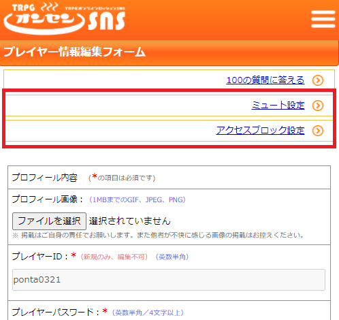The width and height of the screenshot is (339, 320).
Task: Open the hamburger menu icon
Action: click(x=323, y=19)
